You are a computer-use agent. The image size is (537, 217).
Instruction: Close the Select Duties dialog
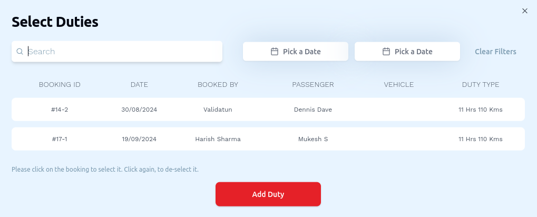[524, 11]
